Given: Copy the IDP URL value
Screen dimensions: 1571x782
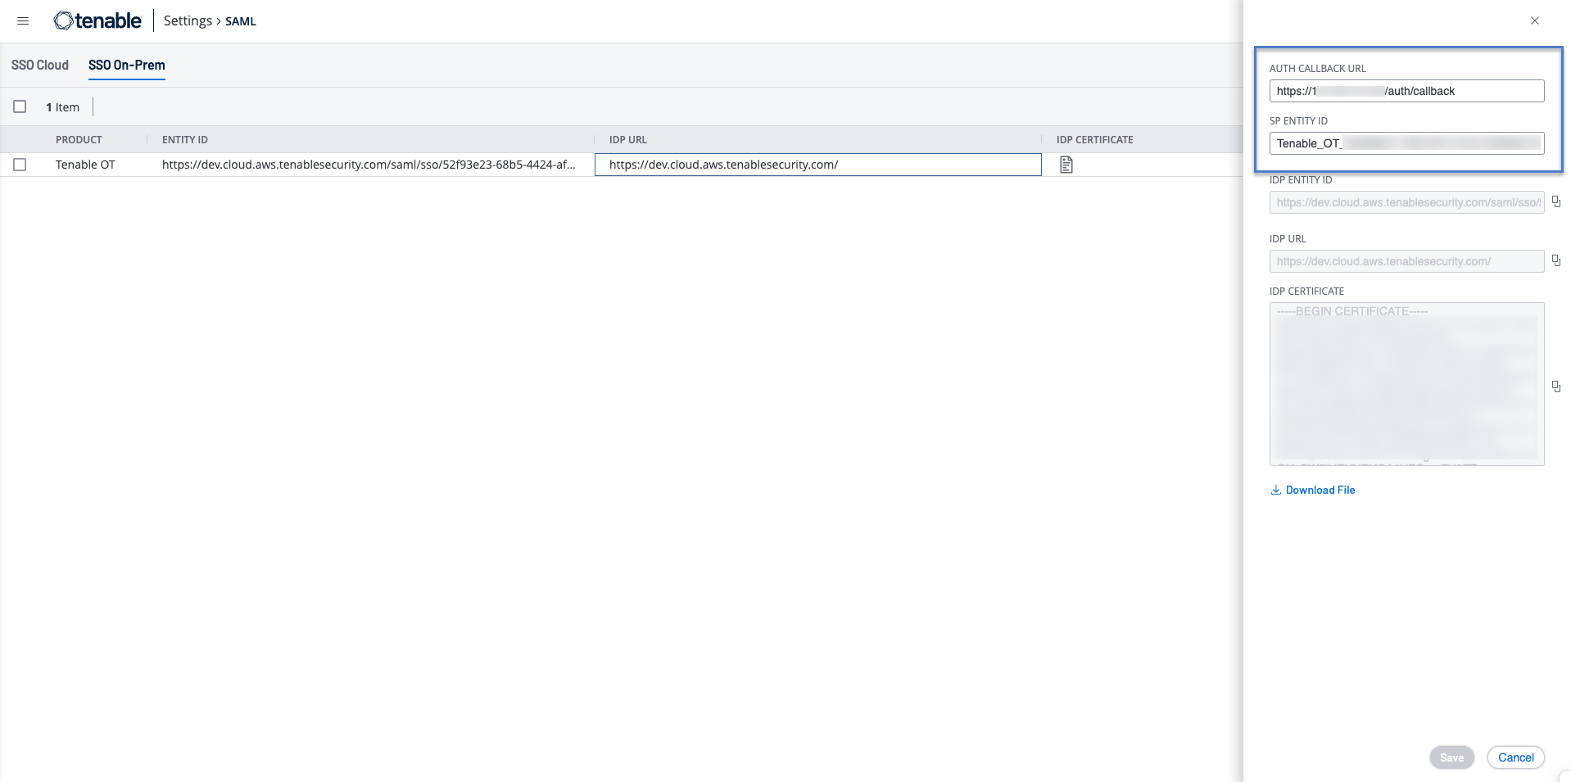Looking at the screenshot, I should 1555,260.
